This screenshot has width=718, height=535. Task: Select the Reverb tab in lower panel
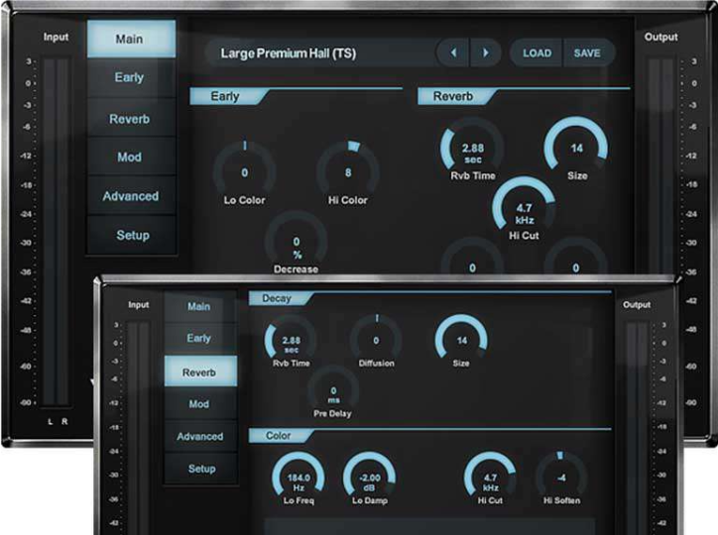[x=201, y=372]
